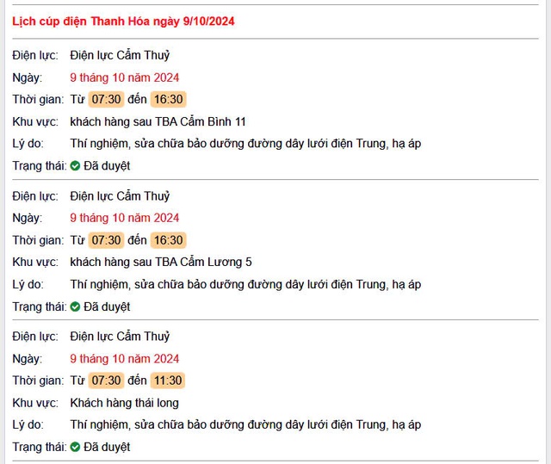The image size is (551, 464).
Task: Select the text Khách hàng thái long
Action: [124, 403]
